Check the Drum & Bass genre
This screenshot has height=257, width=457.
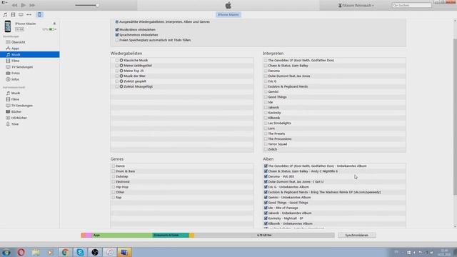click(x=113, y=171)
